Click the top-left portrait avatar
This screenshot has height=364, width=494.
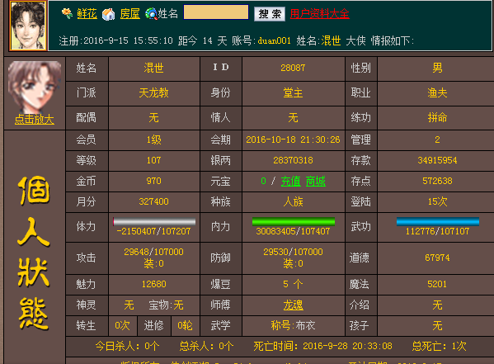[28, 26]
